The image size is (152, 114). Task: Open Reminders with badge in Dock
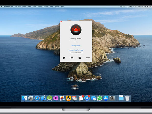click(81, 98)
